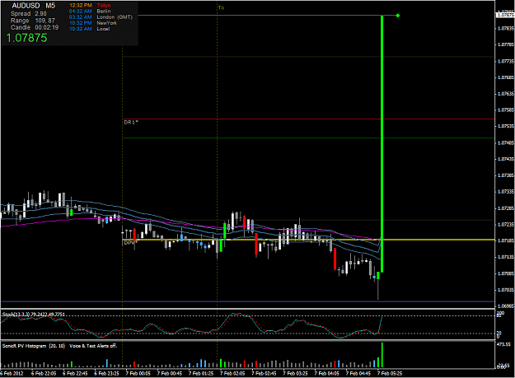Select the 1.07435 price axis label
Image resolution: width=515 pixels, height=378 pixels.
point(506,159)
